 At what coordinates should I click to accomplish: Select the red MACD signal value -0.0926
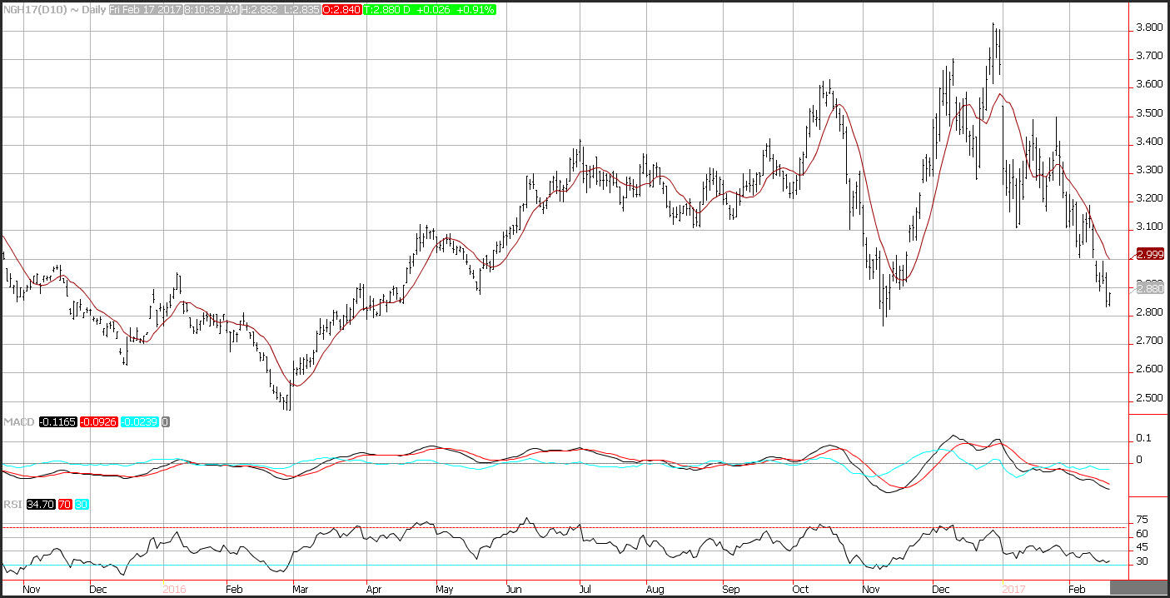(x=99, y=422)
